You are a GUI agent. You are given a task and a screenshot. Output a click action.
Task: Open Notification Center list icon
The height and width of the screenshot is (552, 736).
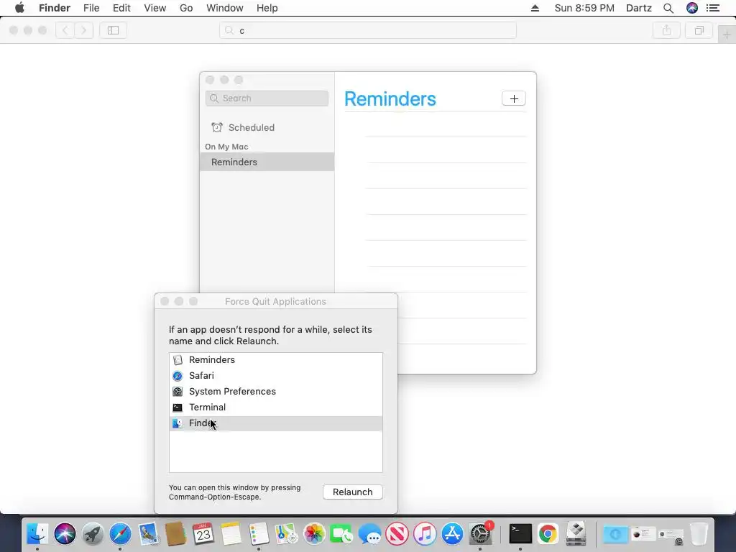click(x=713, y=8)
